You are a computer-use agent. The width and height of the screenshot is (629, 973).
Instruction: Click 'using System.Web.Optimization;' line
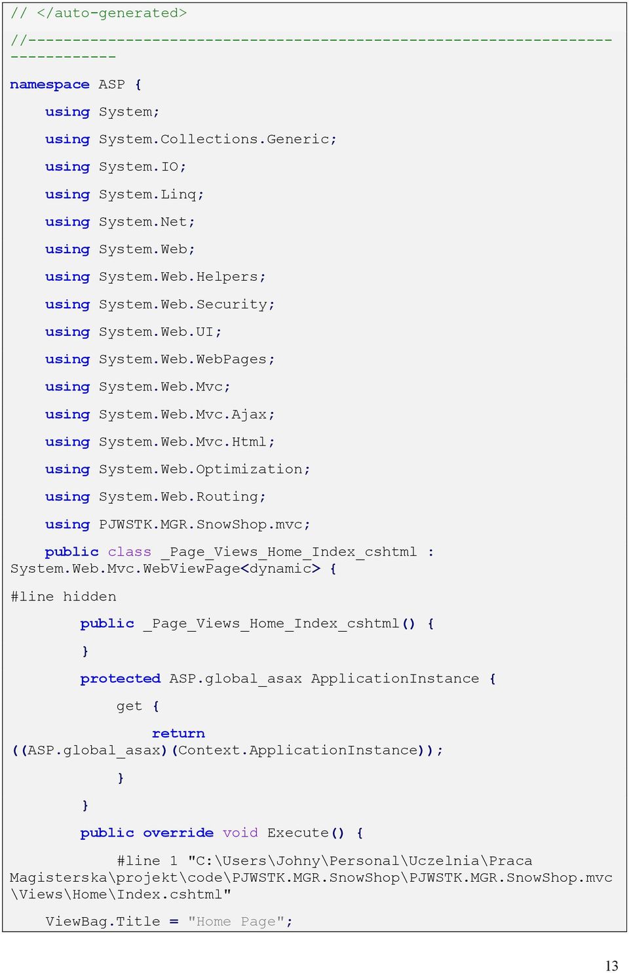[x=178, y=470]
